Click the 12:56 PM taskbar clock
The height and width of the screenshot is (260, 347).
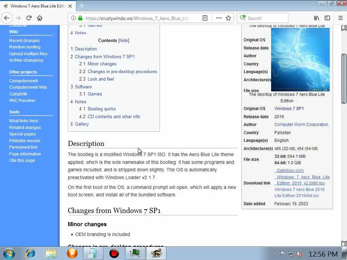tap(323, 254)
